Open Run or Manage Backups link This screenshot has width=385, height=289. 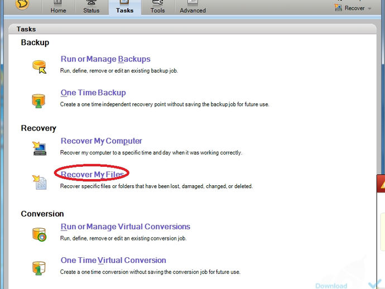tap(105, 59)
